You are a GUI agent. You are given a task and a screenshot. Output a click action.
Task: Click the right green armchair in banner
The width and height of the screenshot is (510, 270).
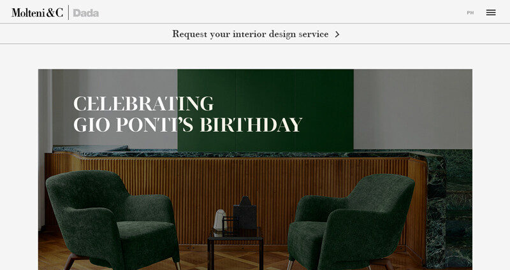(x=351, y=222)
